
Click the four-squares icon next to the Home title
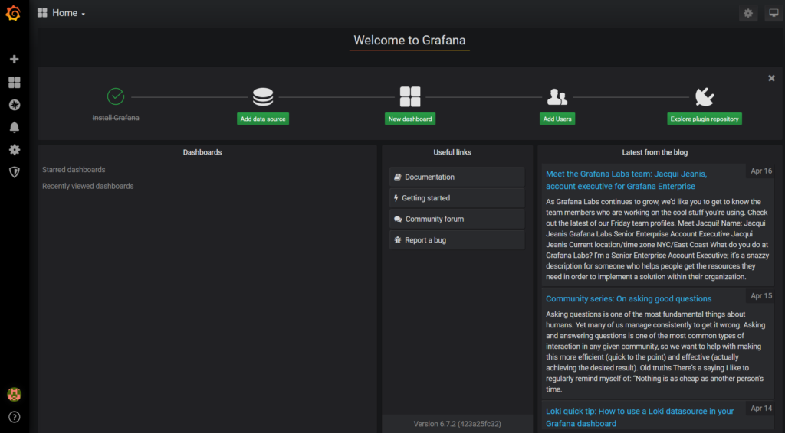[42, 13]
